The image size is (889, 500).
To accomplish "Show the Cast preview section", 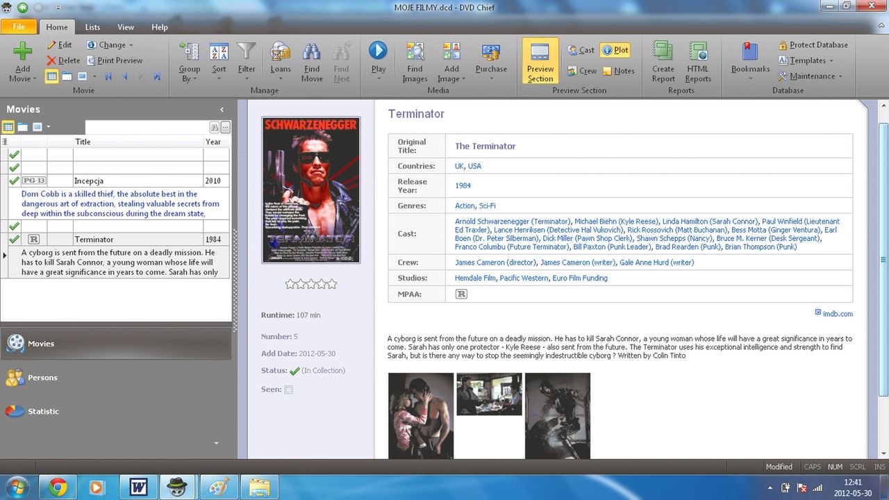I will click(x=581, y=50).
